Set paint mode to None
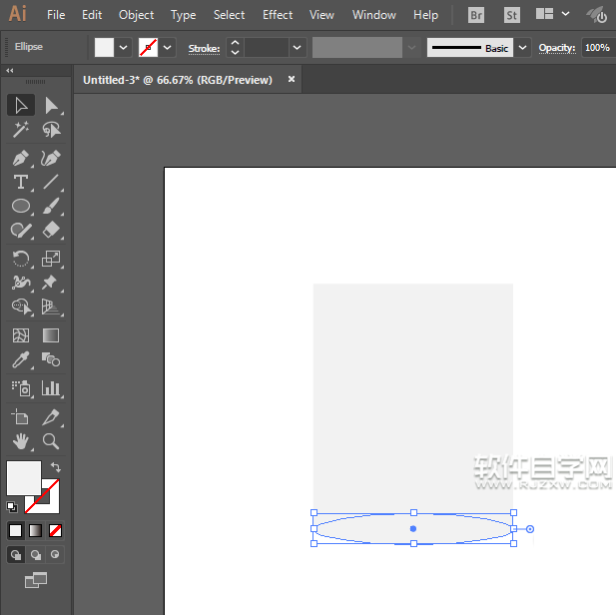This screenshot has height=615, width=616. point(56,530)
